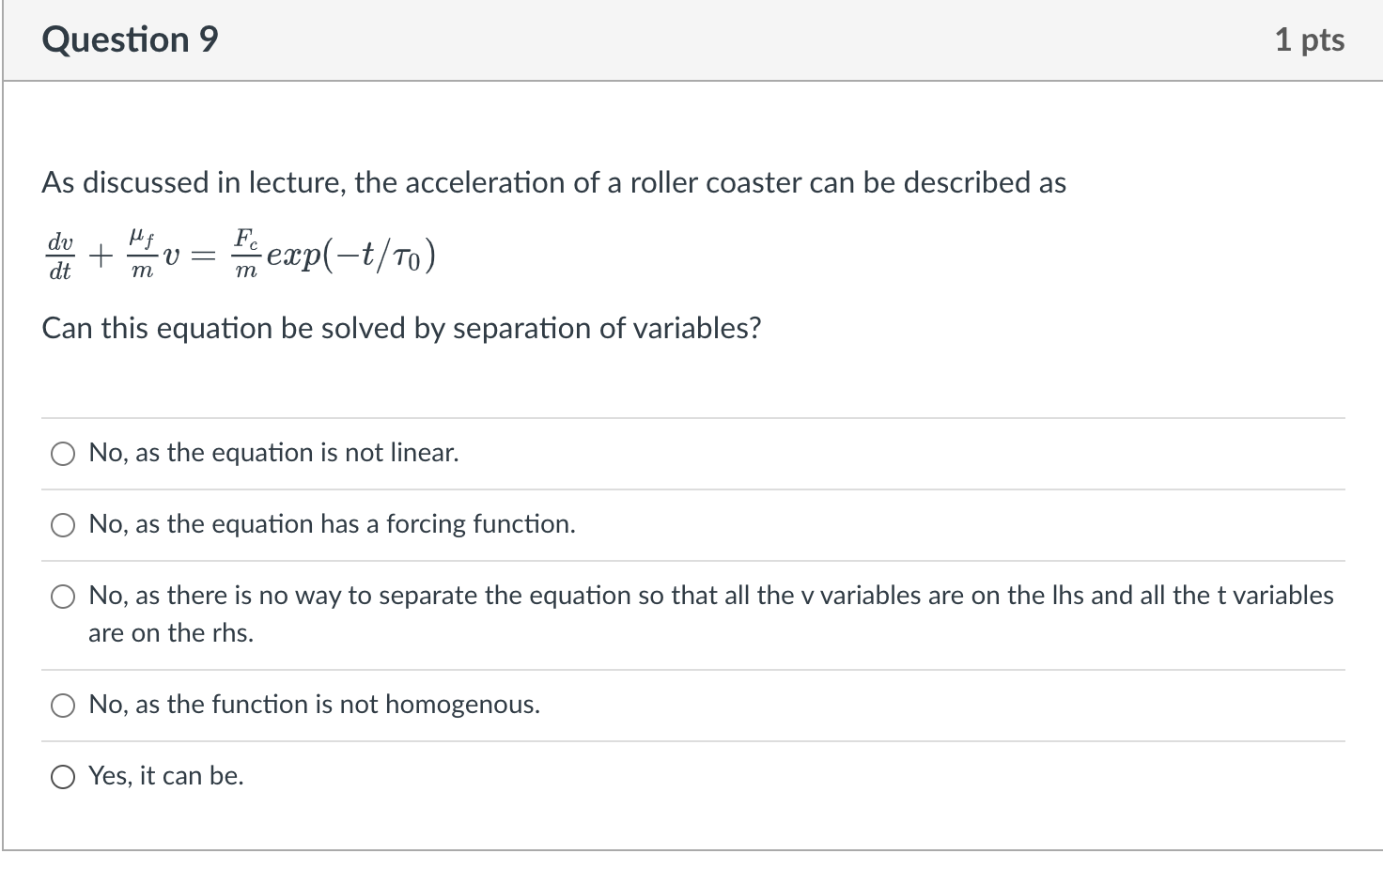Choose the 'not linear' answer text
The image size is (1383, 885).
[272, 453]
